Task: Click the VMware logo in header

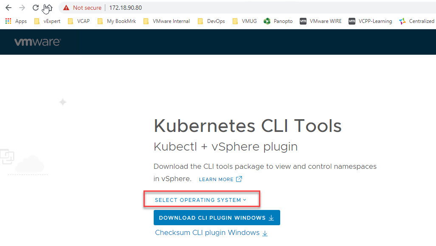Action: (37, 42)
